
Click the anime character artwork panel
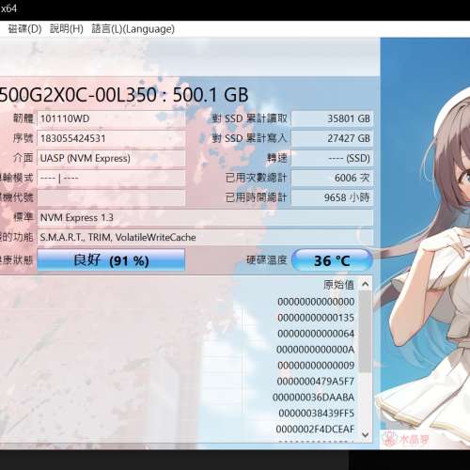pos(425,243)
